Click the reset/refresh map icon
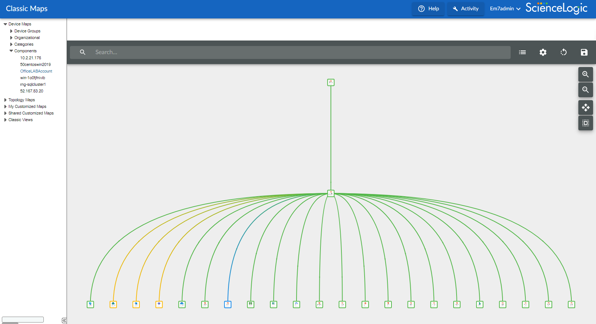 (x=564, y=52)
